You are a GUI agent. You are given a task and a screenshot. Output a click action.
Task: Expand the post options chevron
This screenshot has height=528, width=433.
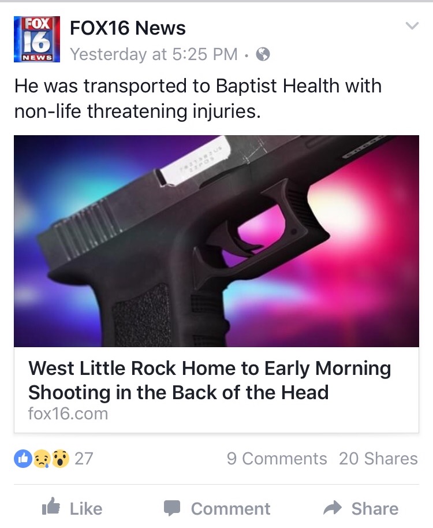pos(412,25)
